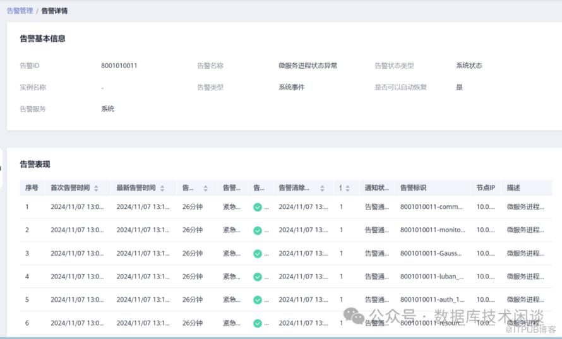The width and height of the screenshot is (562, 339).
Task: Click sort arrows beside 26分钟 duration column header
Action: tap(205, 188)
